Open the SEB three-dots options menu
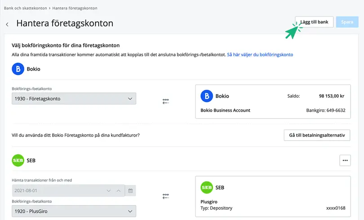Viewport: 364px width, 220px height. (x=345, y=160)
